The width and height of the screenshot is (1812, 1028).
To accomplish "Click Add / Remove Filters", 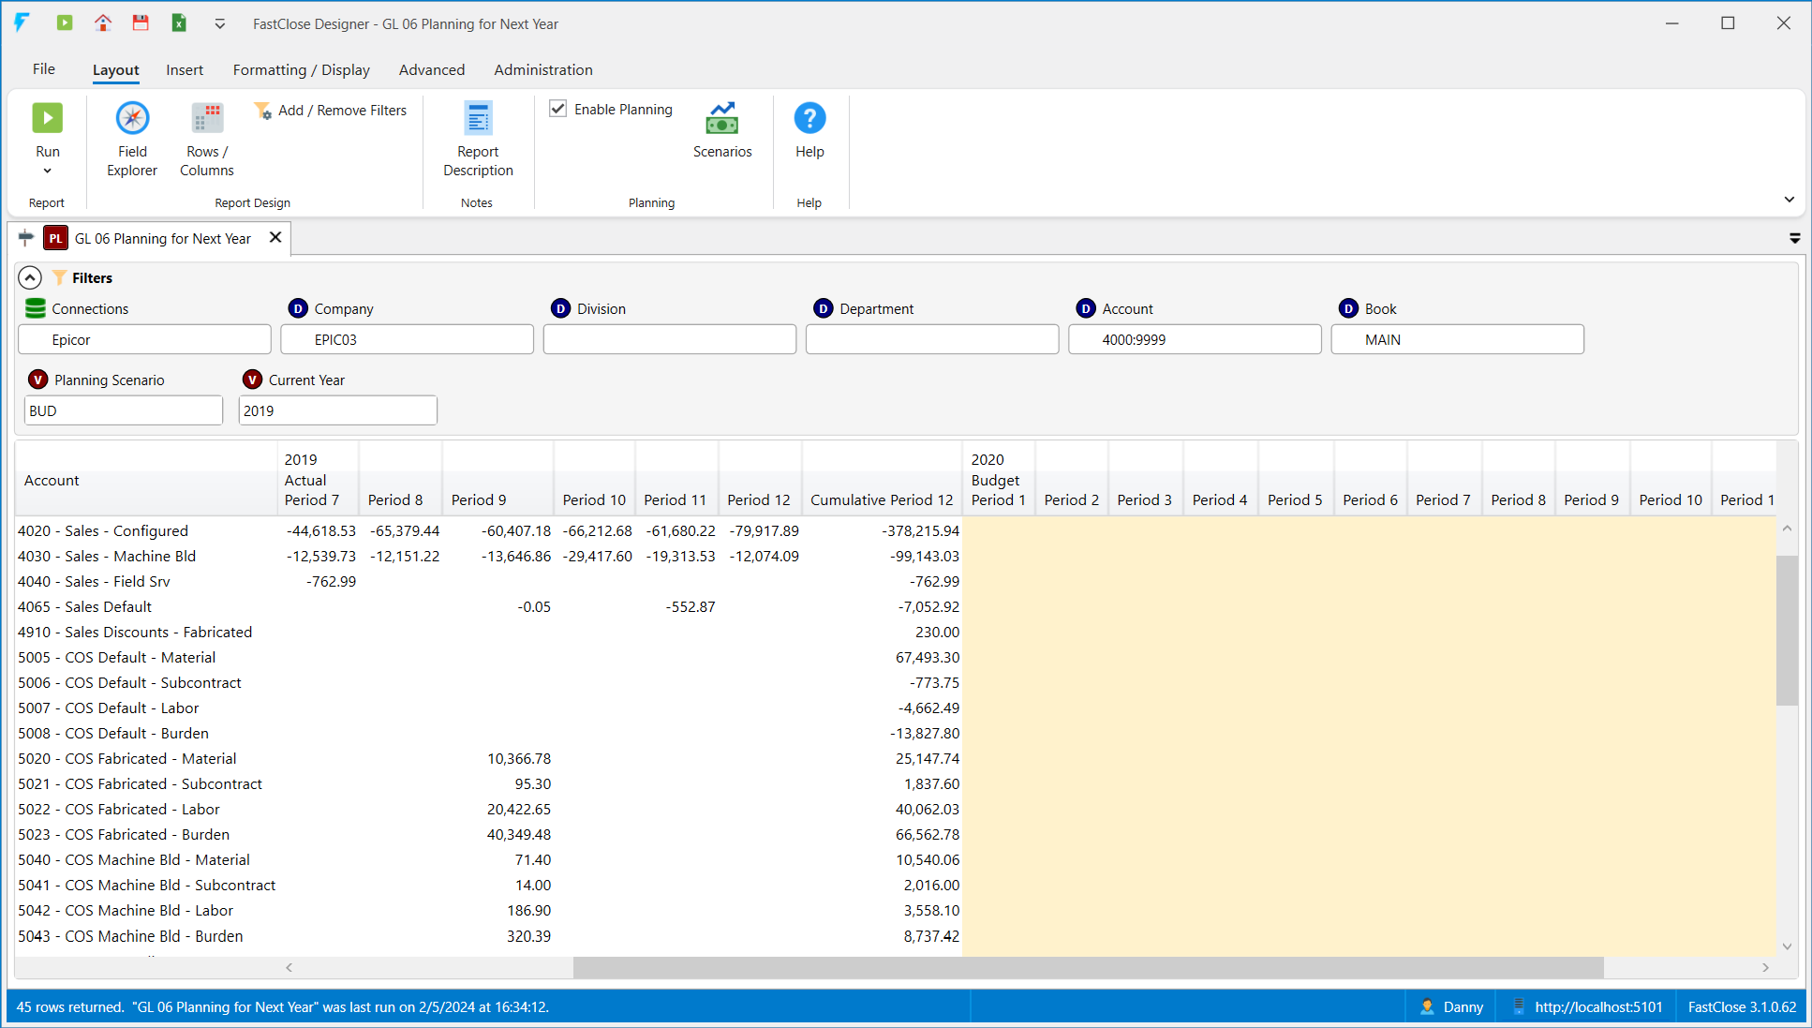I will click(x=331, y=111).
